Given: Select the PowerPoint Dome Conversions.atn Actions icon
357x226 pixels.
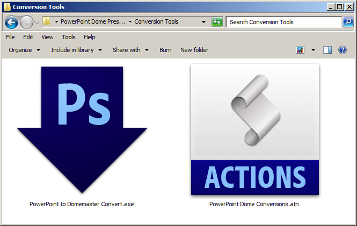Looking at the screenshot, I should pyautogui.click(x=255, y=129).
